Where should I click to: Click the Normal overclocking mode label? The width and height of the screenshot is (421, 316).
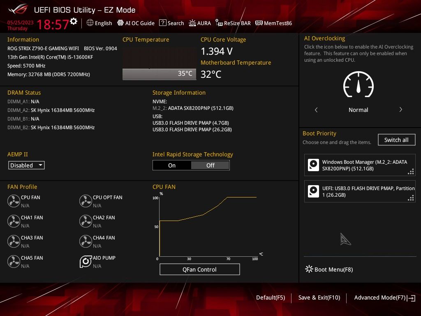tap(358, 110)
